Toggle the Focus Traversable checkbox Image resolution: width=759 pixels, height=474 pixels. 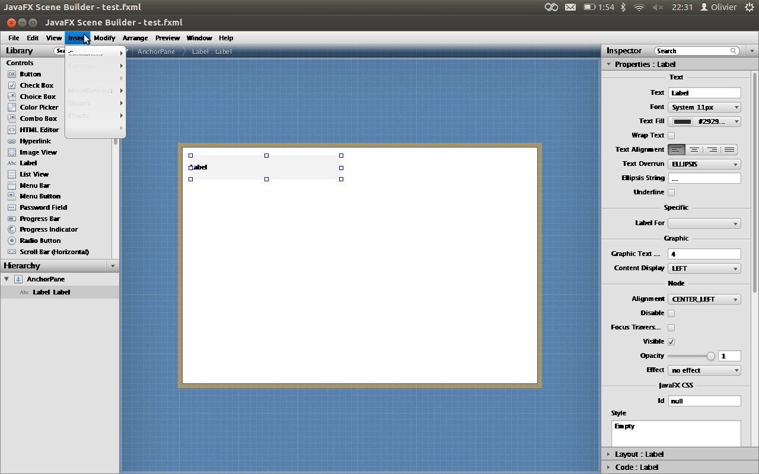click(671, 328)
